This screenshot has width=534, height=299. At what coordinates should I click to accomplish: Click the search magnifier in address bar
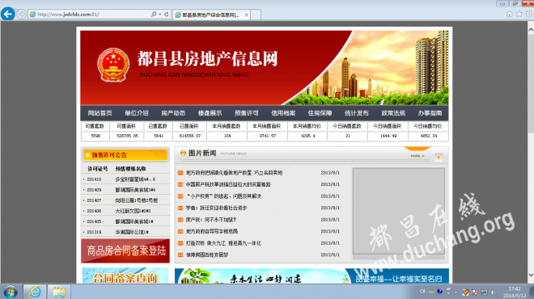[x=154, y=15]
